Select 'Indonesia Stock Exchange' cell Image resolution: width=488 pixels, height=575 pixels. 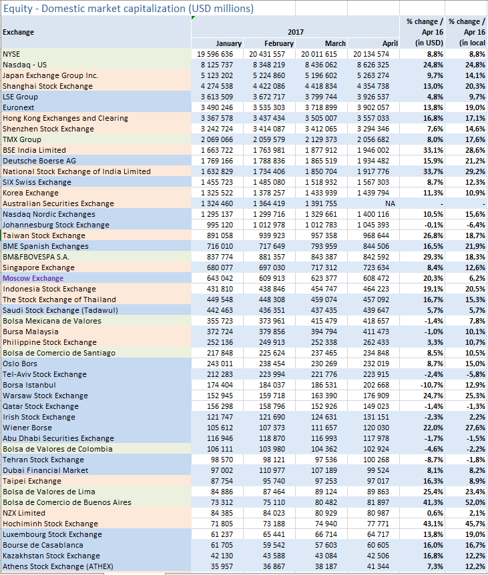point(96,289)
